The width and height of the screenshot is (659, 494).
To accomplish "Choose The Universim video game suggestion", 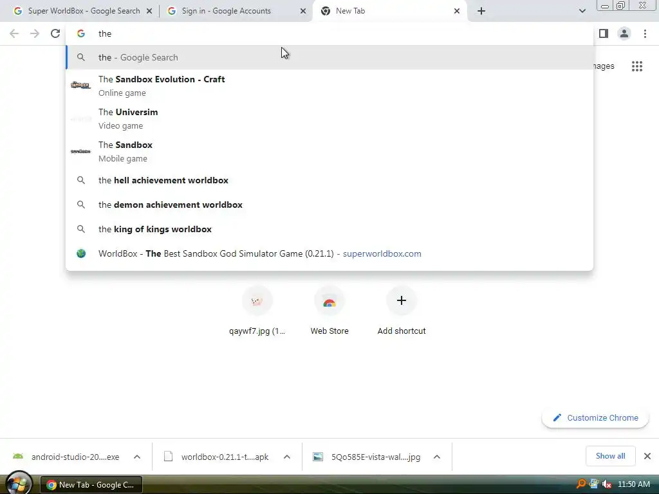I will coord(329,118).
